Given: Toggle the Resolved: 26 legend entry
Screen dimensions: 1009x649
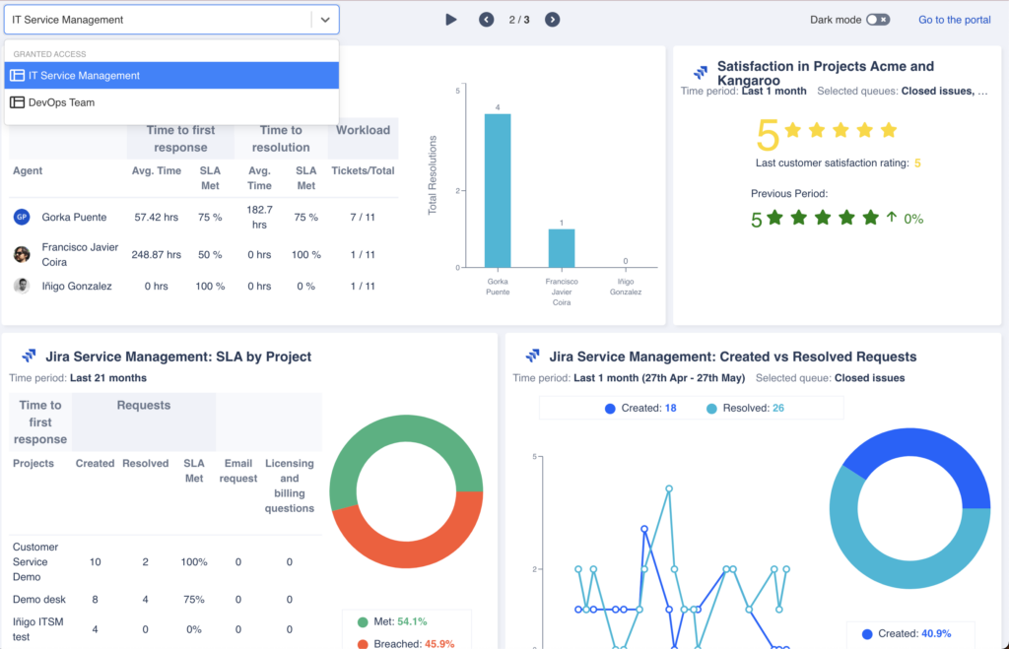Looking at the screenshot, I should pyautogui.click(x=745, y=409).
